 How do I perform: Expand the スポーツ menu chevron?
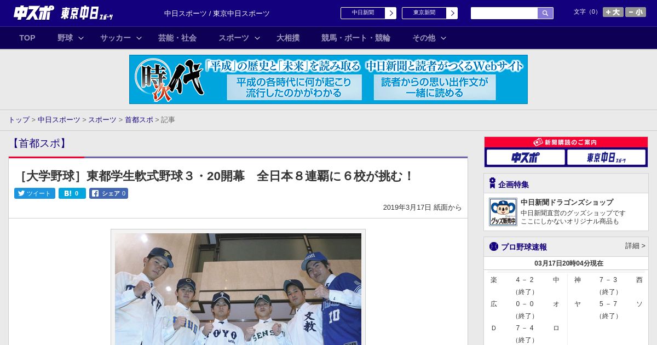[x=257, y=38]
